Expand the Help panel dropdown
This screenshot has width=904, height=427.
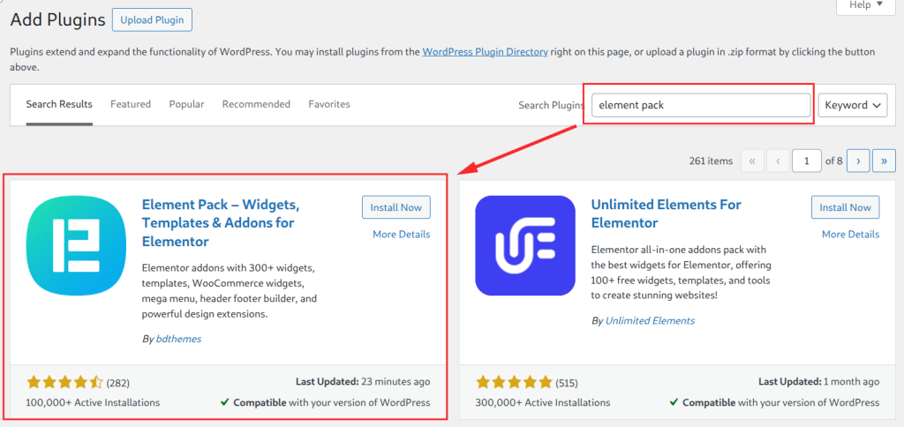coord(866,5)
